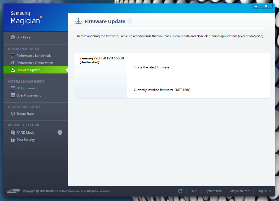Click the backup recommendation text
279x201 pixels.
pyautogui.click(x=171, y=36)
